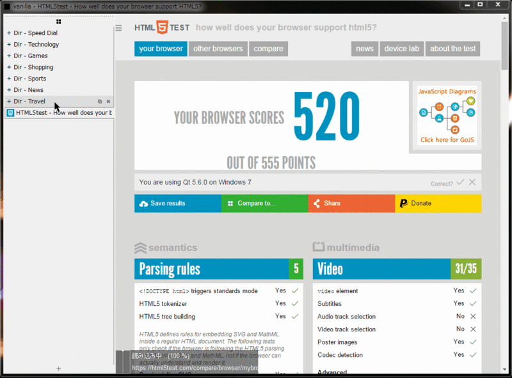
Task: Expand Dir - Technology folder
Action: click(x=9, y=44)
